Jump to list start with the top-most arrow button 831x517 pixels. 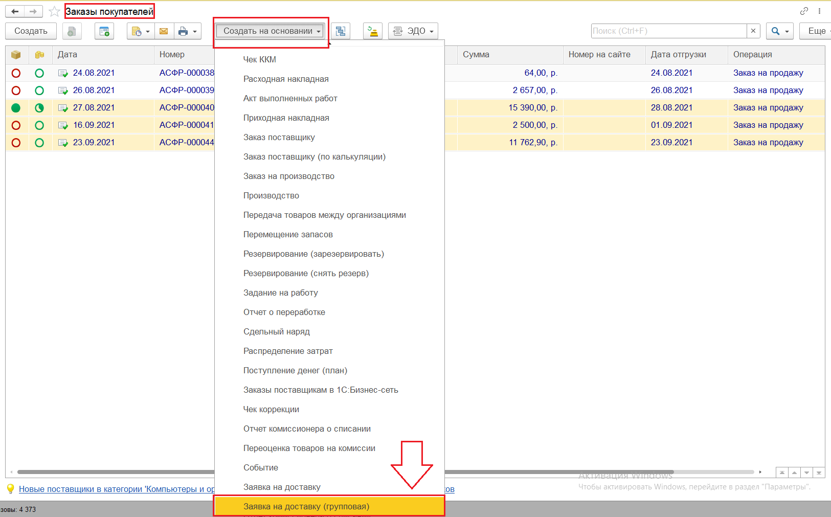coord(782,473)
